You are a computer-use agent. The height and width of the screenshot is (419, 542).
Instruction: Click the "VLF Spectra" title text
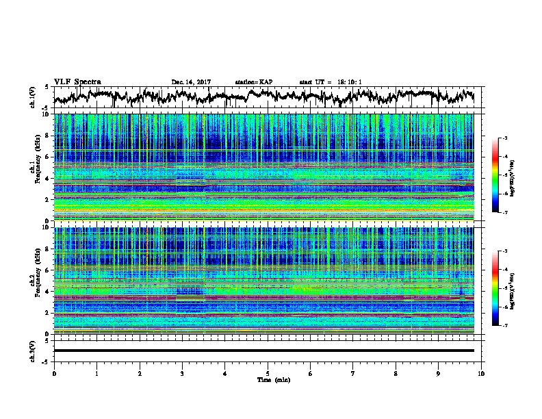[77, 82]
